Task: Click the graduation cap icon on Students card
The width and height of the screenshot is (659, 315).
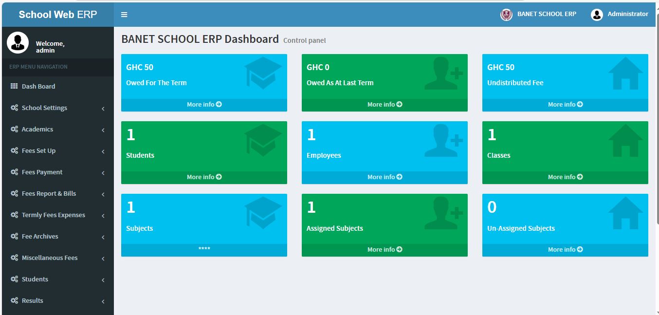Action: pos(263,140)
